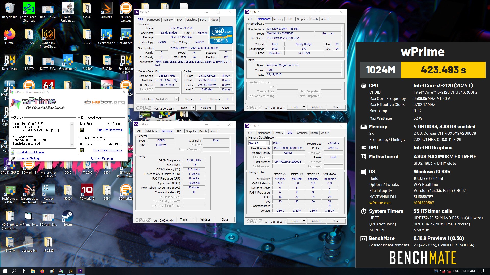Click the wrench icon beside Advanced Settings
The width and height of the screenshot is (490, 275).
click(13, 158)
